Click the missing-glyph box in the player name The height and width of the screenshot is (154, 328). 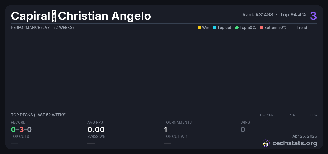(54, 16)
